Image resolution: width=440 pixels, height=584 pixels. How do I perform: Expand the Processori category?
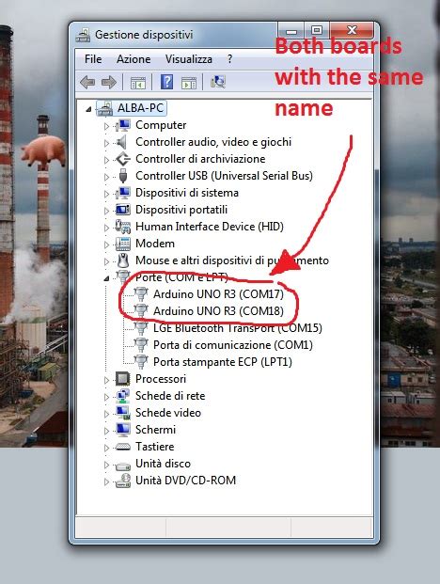pyautogui.click(x=106, y=380)
